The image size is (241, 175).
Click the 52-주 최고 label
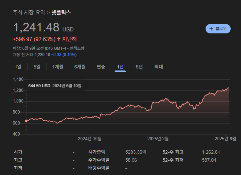point(173,152)
